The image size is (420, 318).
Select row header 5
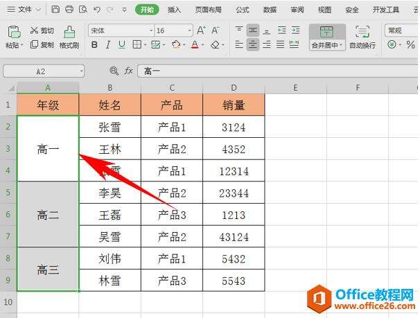[8, 193]
